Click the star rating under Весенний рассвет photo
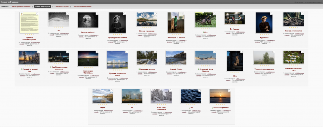This screenshot has width=323, height=127. [220, 104]
